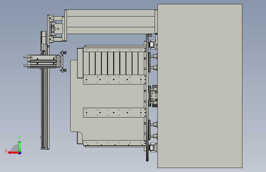
Task: Select the large rectangular block on the right
Action: click(x=200, y=86)
